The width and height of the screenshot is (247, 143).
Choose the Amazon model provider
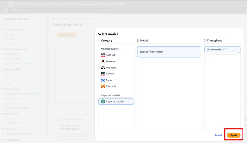108,61
